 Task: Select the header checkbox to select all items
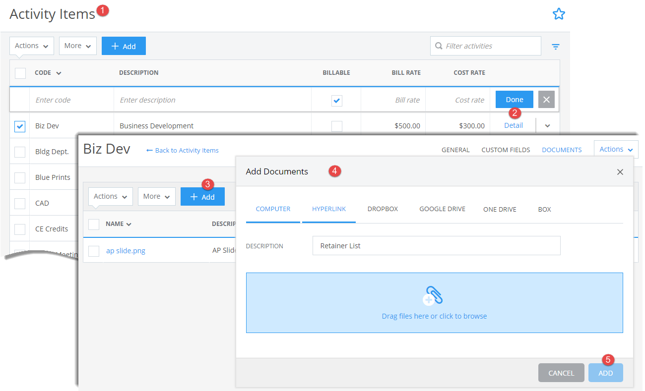coord(19,73)
